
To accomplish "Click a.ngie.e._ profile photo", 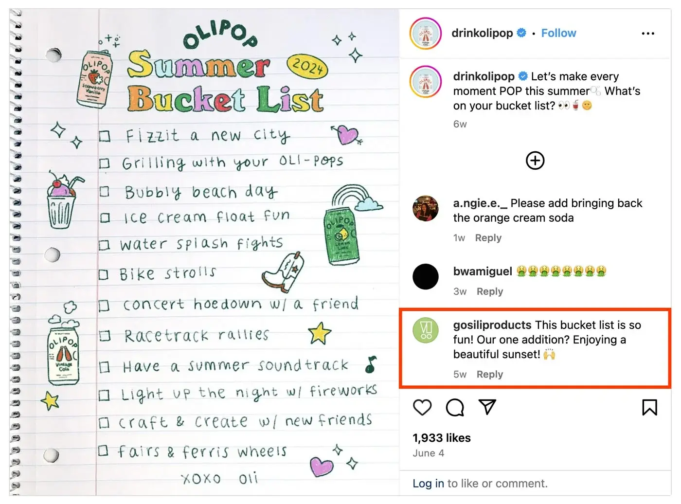I will [x=426, y=208].
